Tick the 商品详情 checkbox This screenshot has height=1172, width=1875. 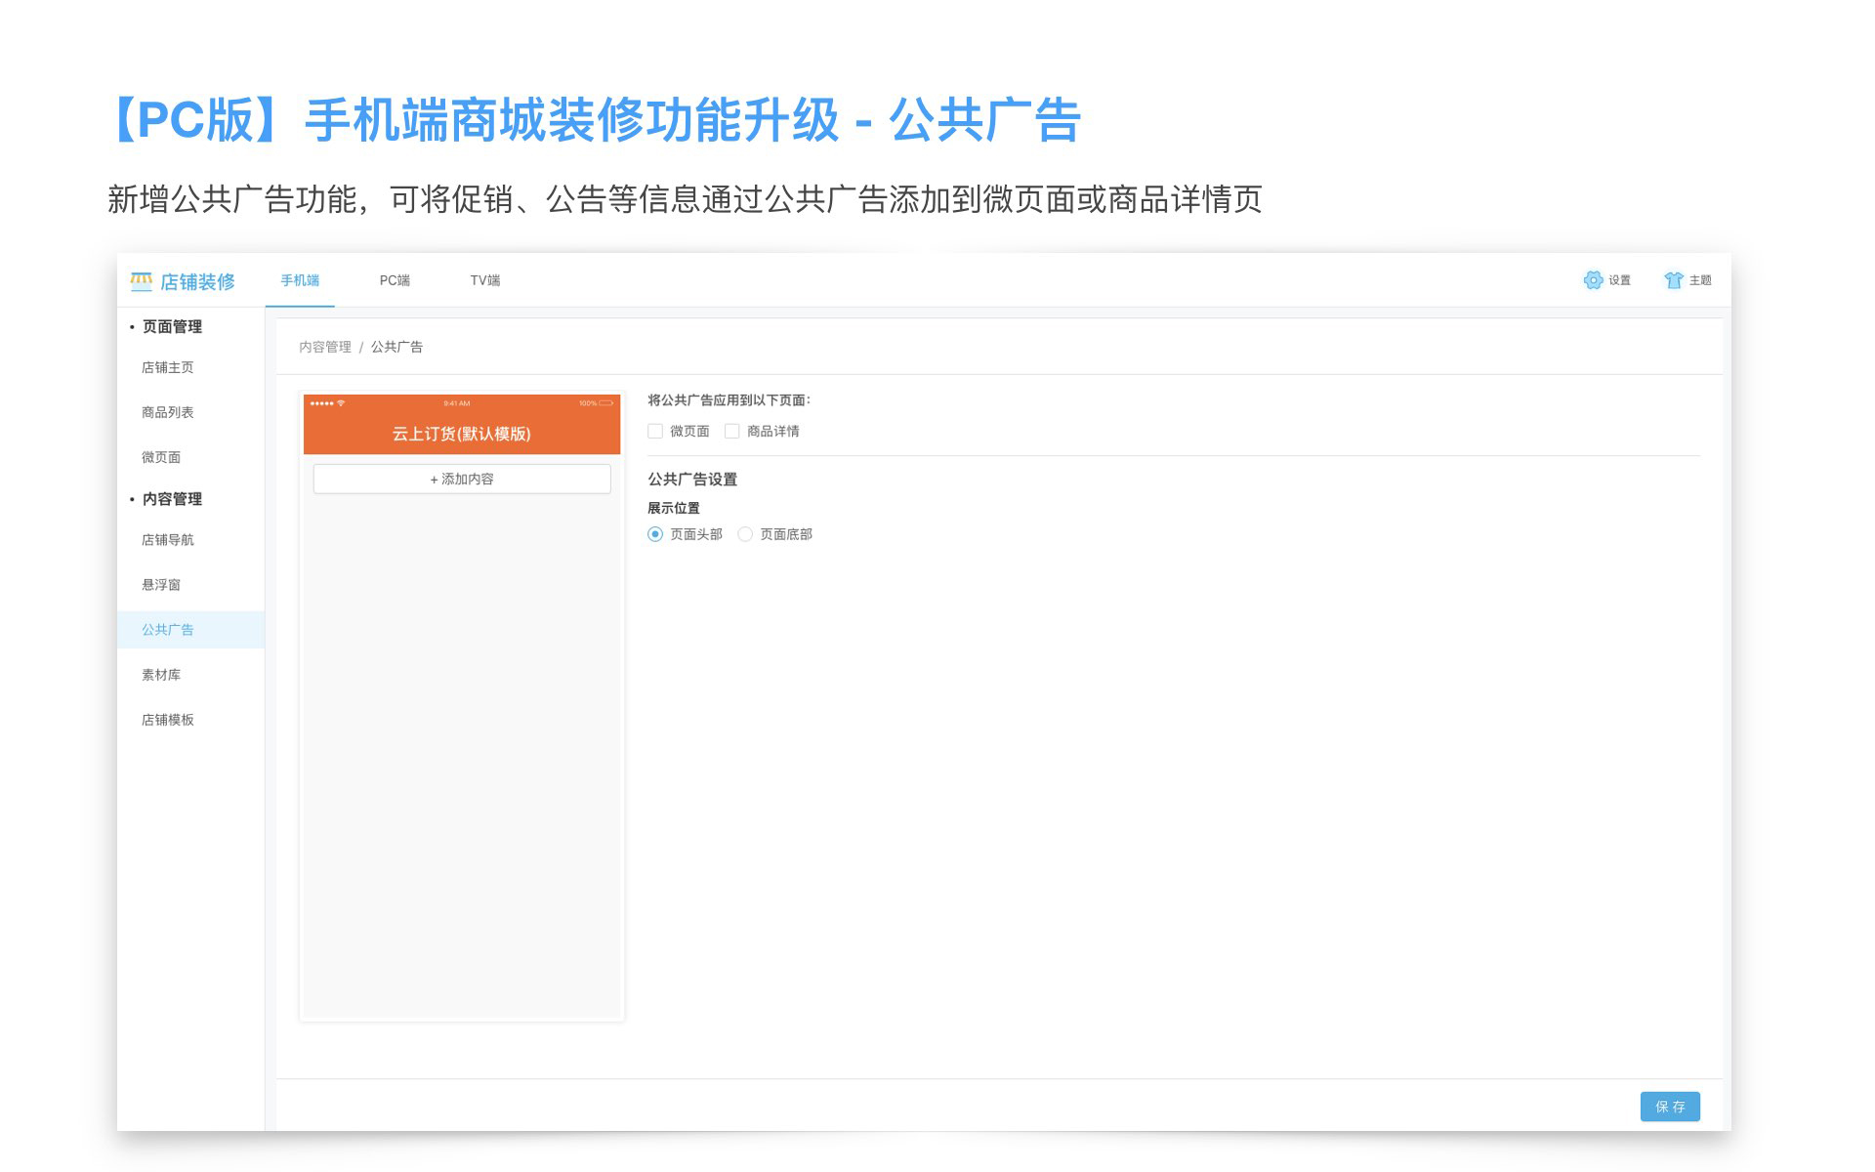[x=732, y=431]
